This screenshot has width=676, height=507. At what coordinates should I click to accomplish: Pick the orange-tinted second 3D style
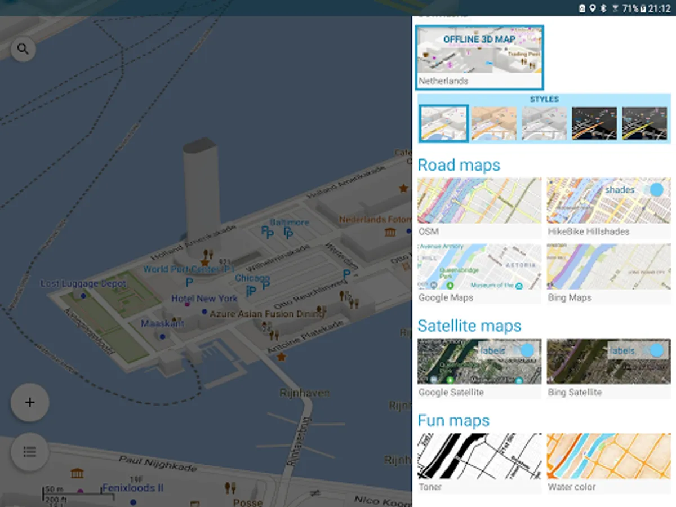tap(493, 123)
